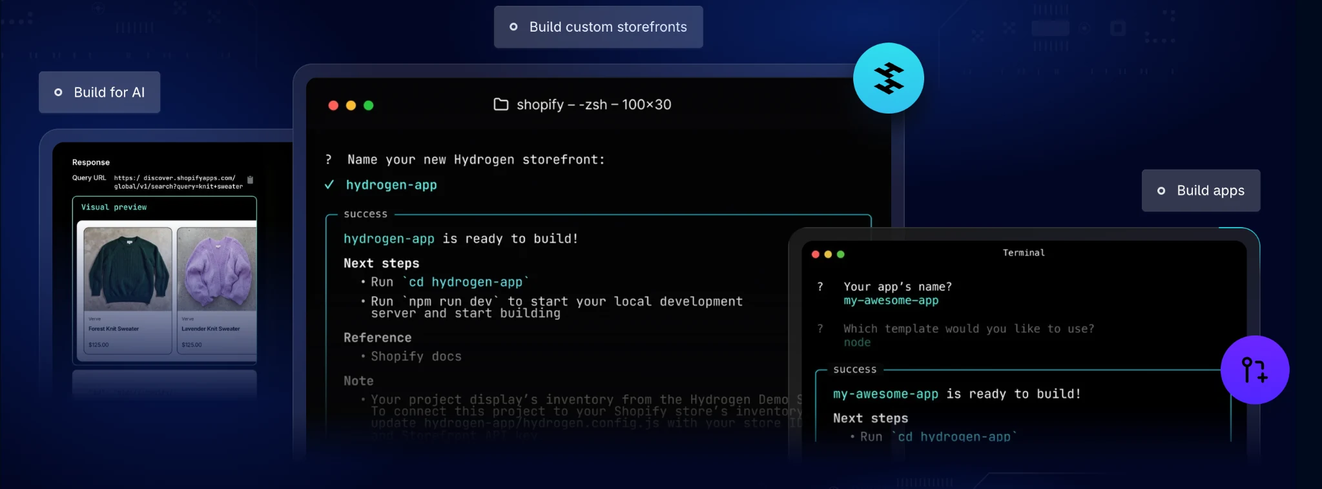
Task: Click the 'npm run dev' step line
Action: (556, 307)
